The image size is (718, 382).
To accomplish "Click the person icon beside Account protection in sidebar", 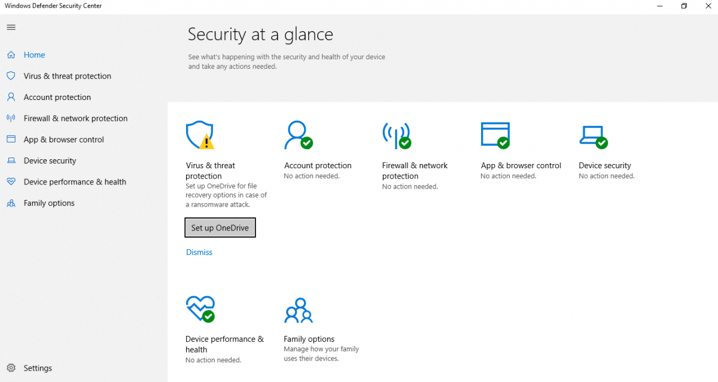I will (x=11, y=97).
